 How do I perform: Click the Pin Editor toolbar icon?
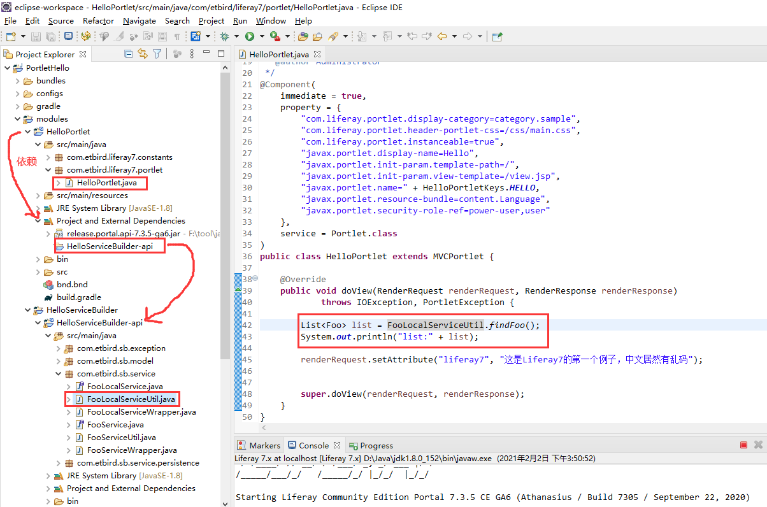(497, 36)
